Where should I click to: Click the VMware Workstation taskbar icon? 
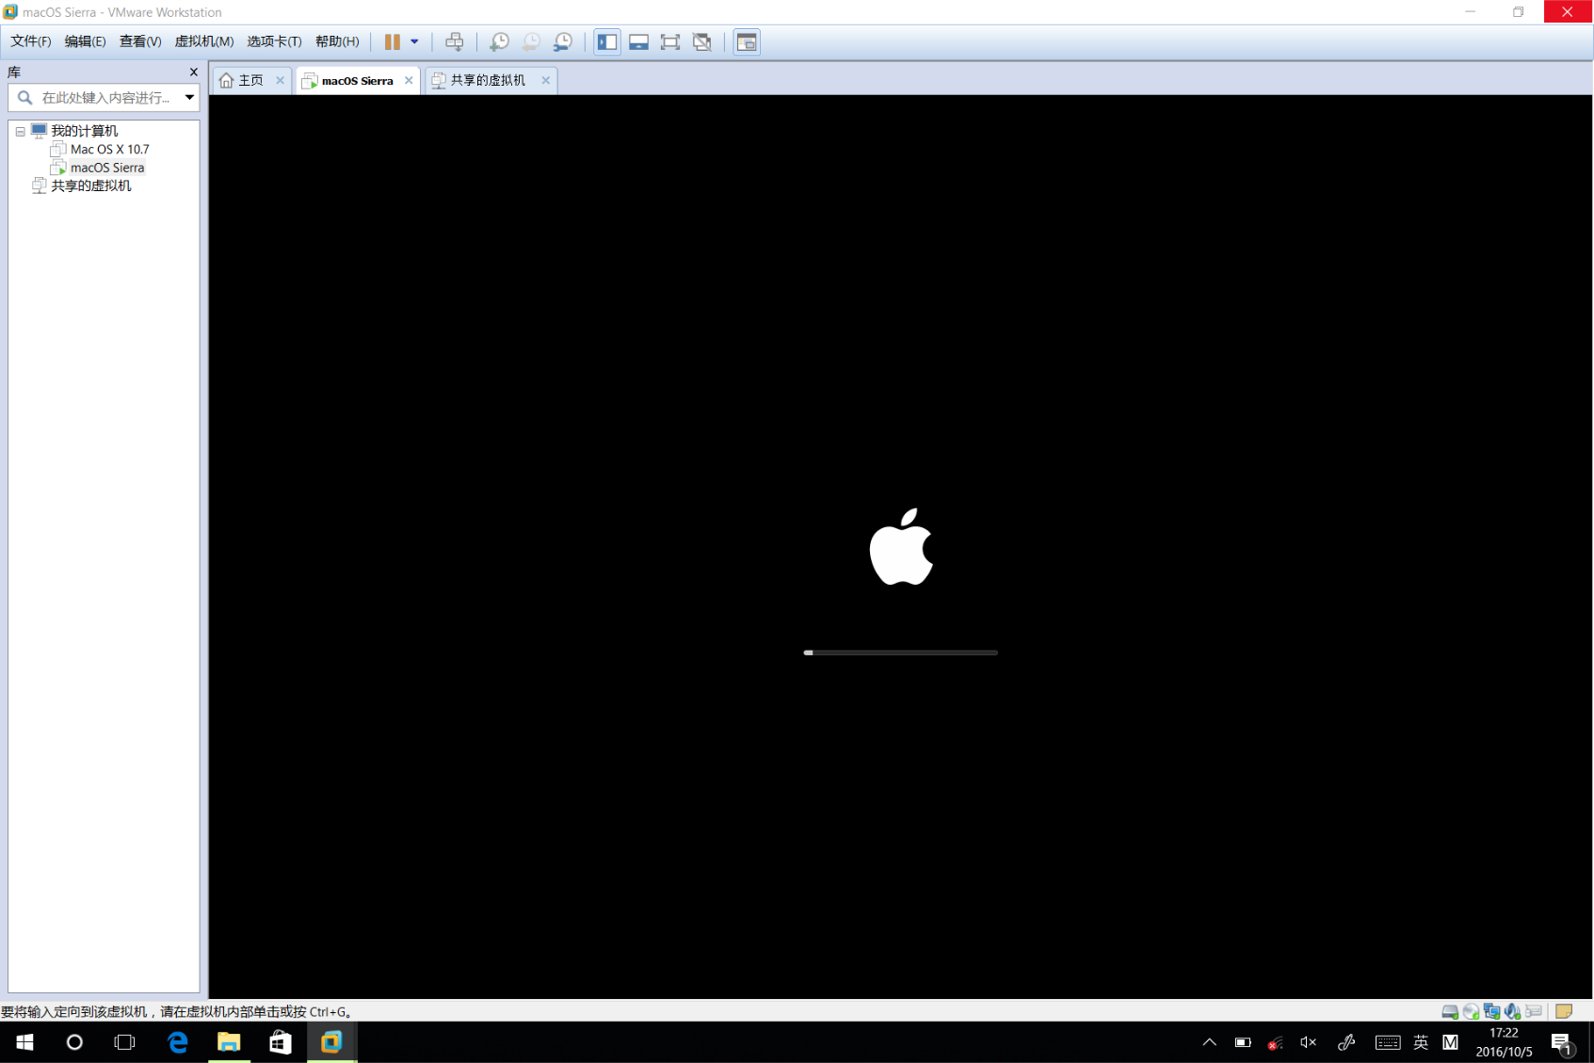coord(331,1042)
